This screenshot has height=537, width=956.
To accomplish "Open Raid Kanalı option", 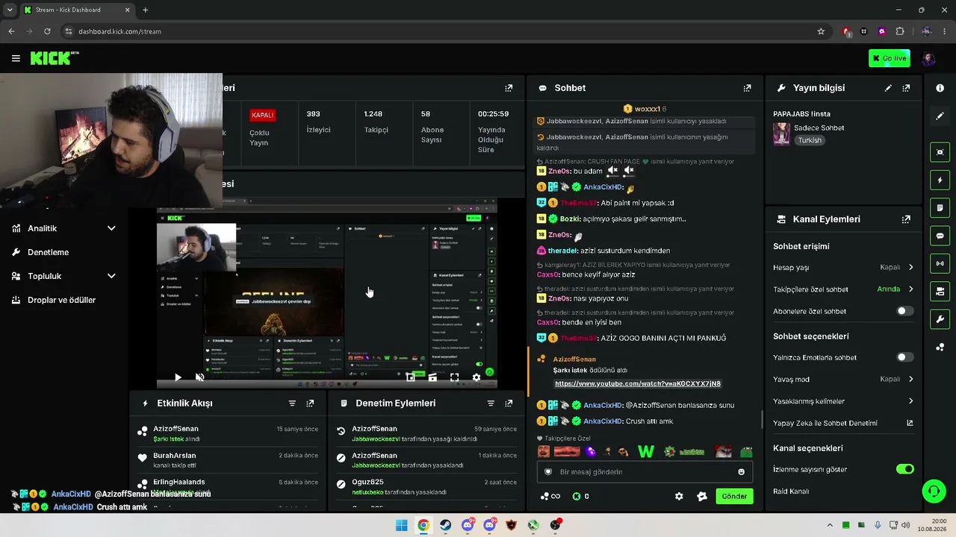I will point(791,492).
